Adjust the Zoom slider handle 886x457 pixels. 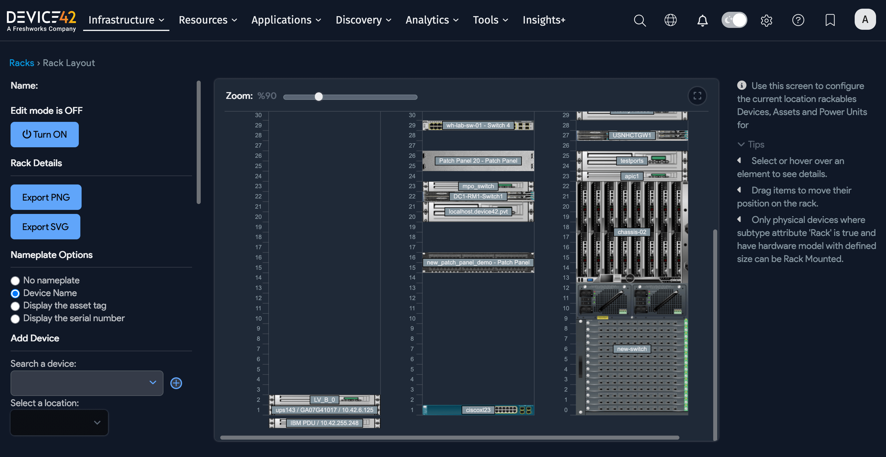pos(319,97)
